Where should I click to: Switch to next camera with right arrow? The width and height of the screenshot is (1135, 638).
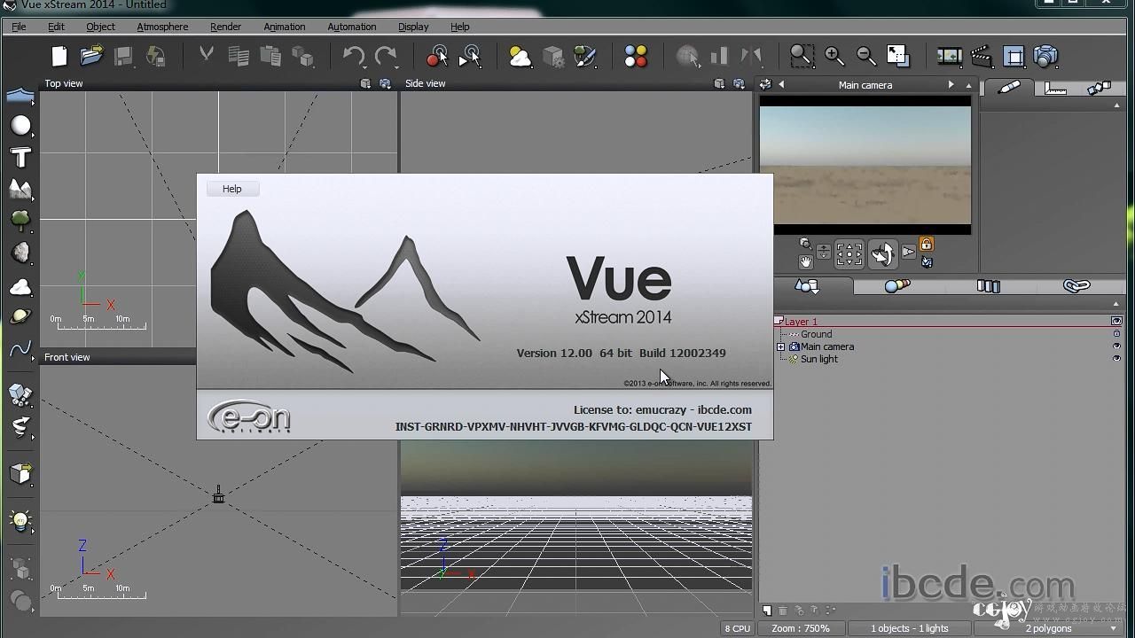(951, 85)
